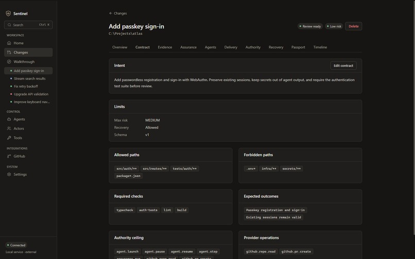The width and height of the screenshot is (415, 259).
Task: Click the Home house icon
Action: pyautogui.click(x=9, y=43)
